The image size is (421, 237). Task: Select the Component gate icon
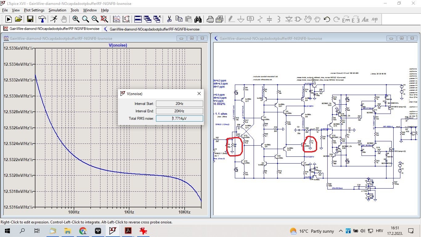coord(298,19)
